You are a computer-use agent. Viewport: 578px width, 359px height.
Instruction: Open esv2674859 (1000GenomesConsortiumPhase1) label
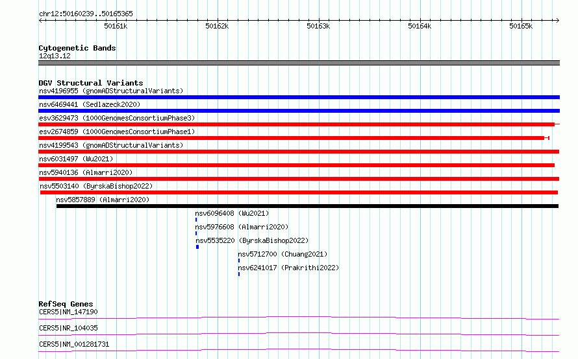pyautogui.click(x=117, y=132)
